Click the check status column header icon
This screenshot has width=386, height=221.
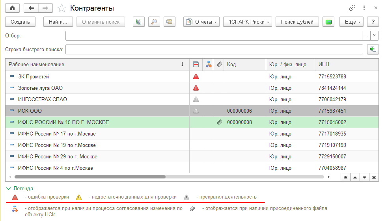(196, 64)
